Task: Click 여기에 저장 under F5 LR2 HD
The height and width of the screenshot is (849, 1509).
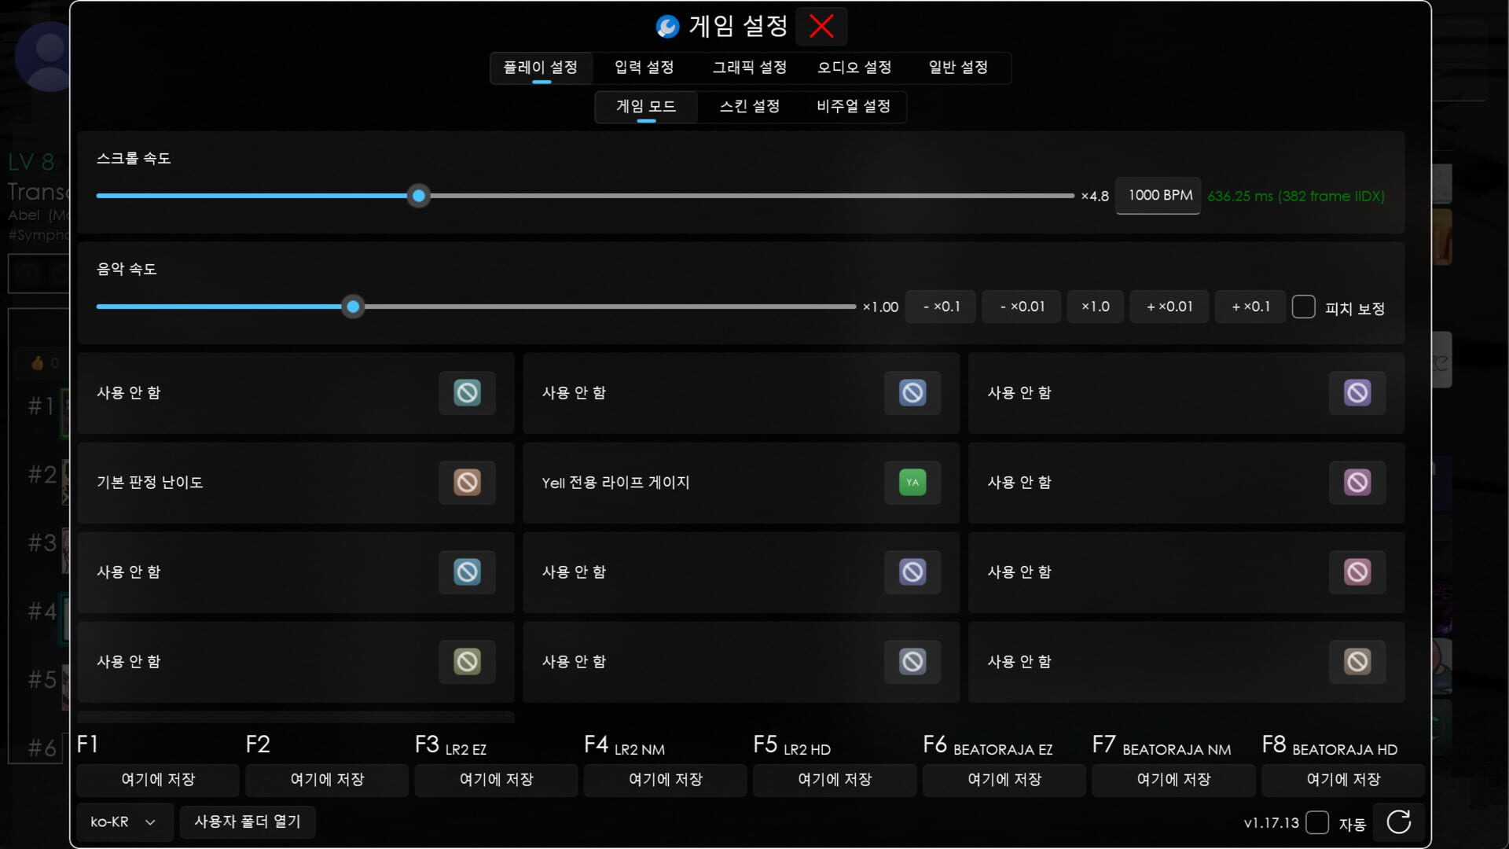Action: tap(835, 780)
